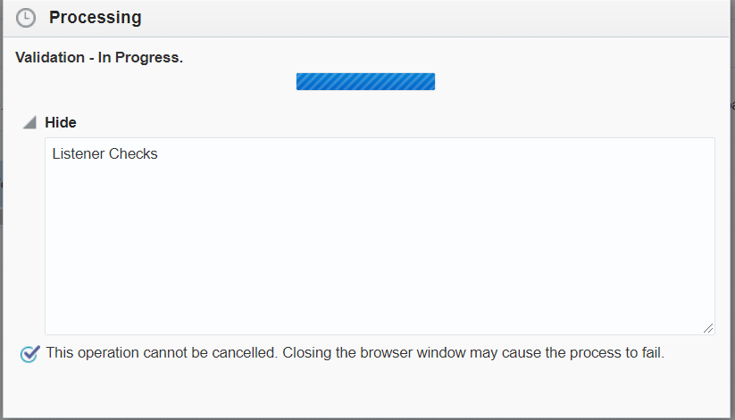Click the "Closing the browser window" sentence

pos(473,352)
